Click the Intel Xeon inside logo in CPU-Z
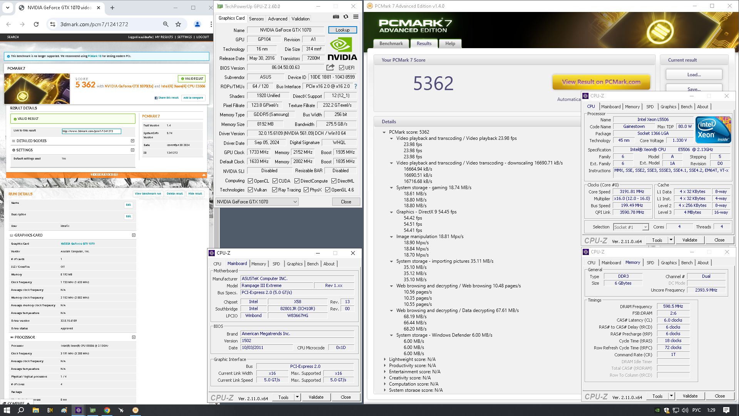 (713, 130)
